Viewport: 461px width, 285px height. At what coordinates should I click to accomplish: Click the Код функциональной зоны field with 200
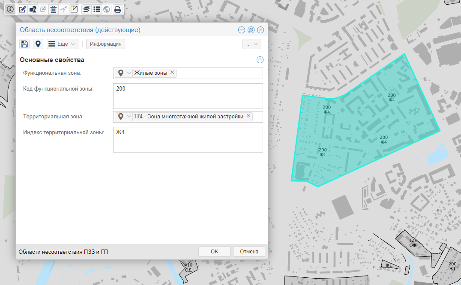pos(188,96)
